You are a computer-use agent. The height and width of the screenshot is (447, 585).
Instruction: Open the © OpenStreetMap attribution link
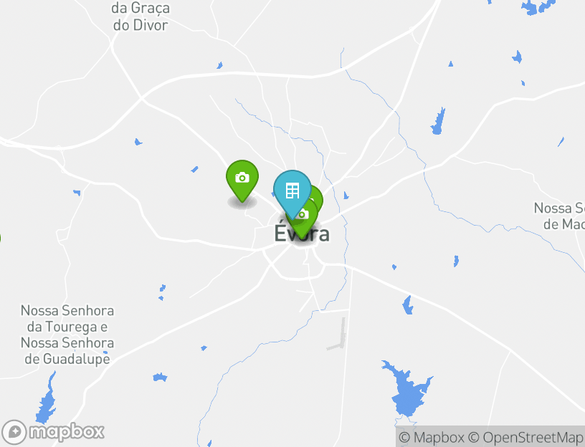(525, 437)
